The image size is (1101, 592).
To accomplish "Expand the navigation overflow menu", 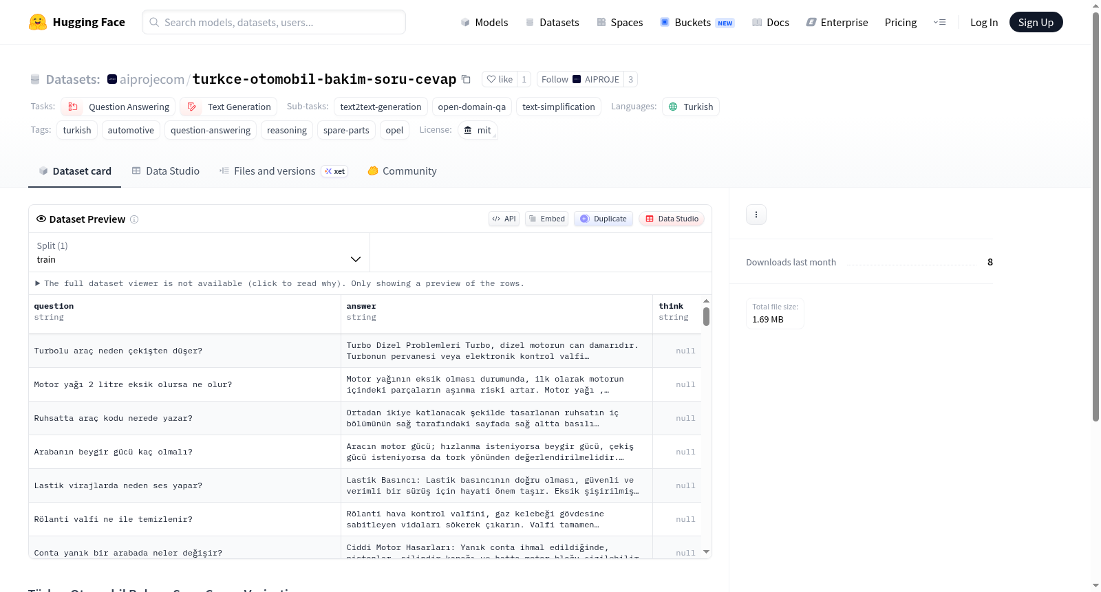I will coord(939,22).
